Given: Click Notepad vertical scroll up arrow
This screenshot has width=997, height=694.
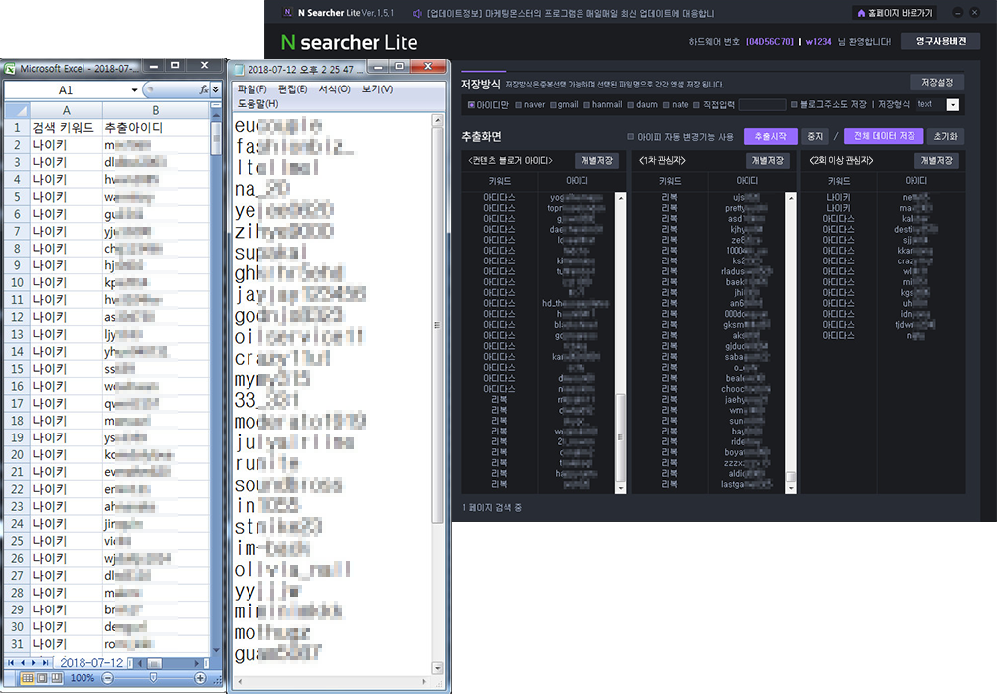Looking at the screenshot, I should coord(437,120).
